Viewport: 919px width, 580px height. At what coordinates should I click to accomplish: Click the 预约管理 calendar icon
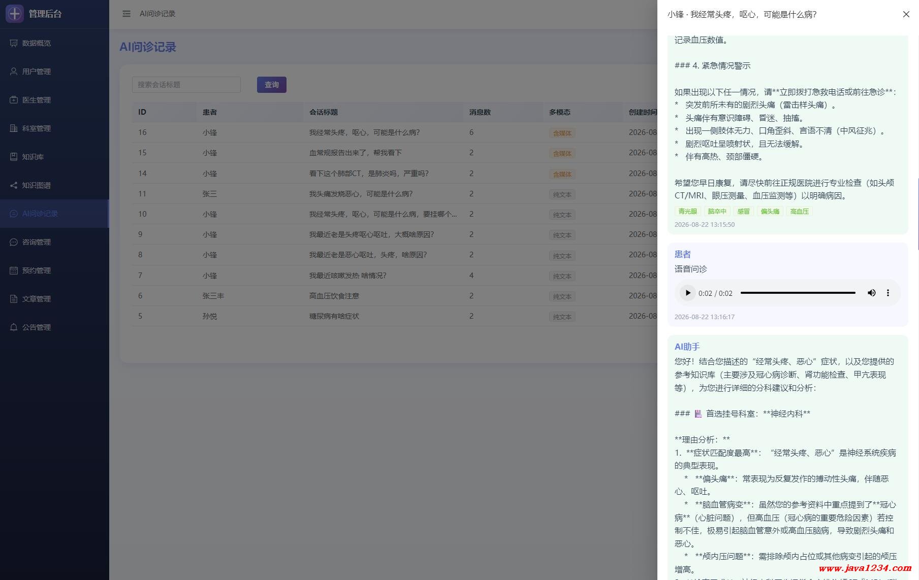coord(14,270)
